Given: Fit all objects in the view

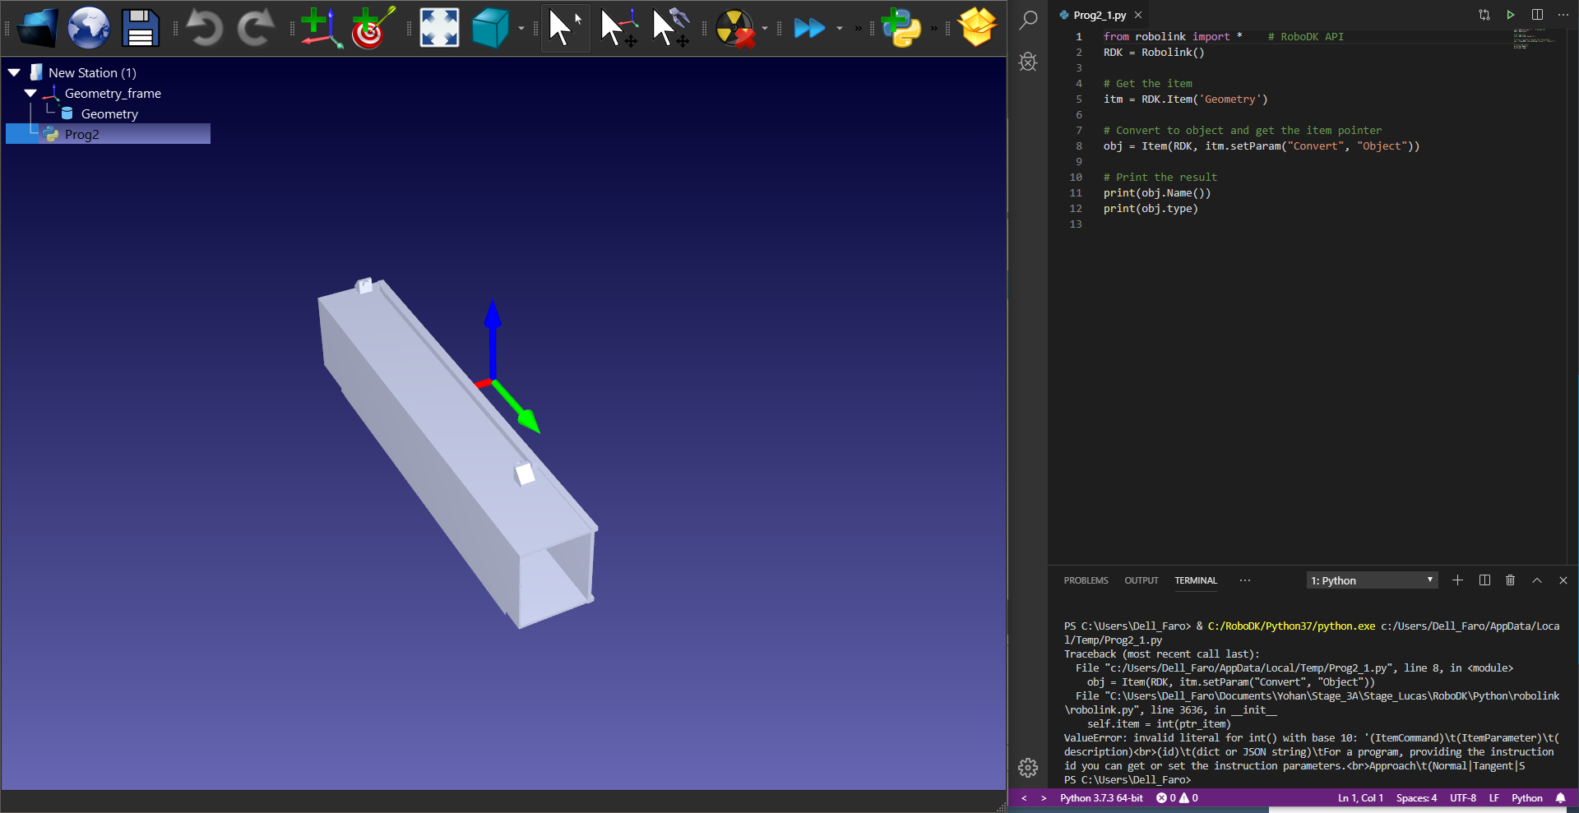Looking at the screenshot, I should (439, 28).
